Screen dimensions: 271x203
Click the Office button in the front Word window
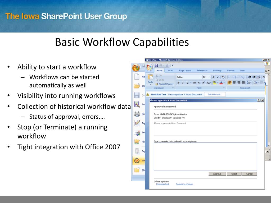149,67
